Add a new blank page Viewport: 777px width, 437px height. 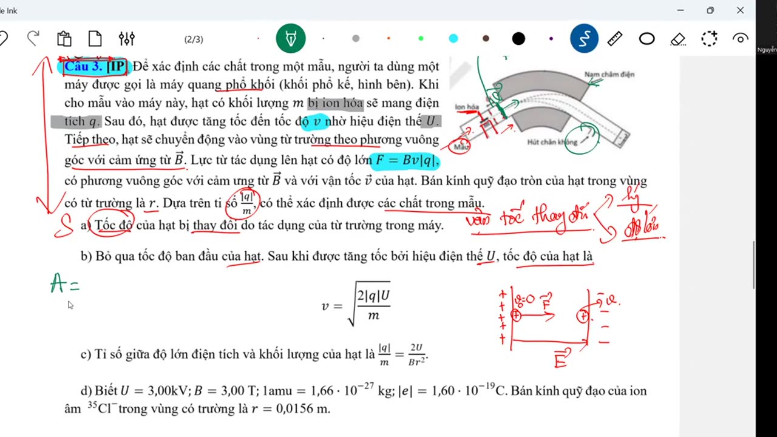pyautogui.click(x=95, y=39)
